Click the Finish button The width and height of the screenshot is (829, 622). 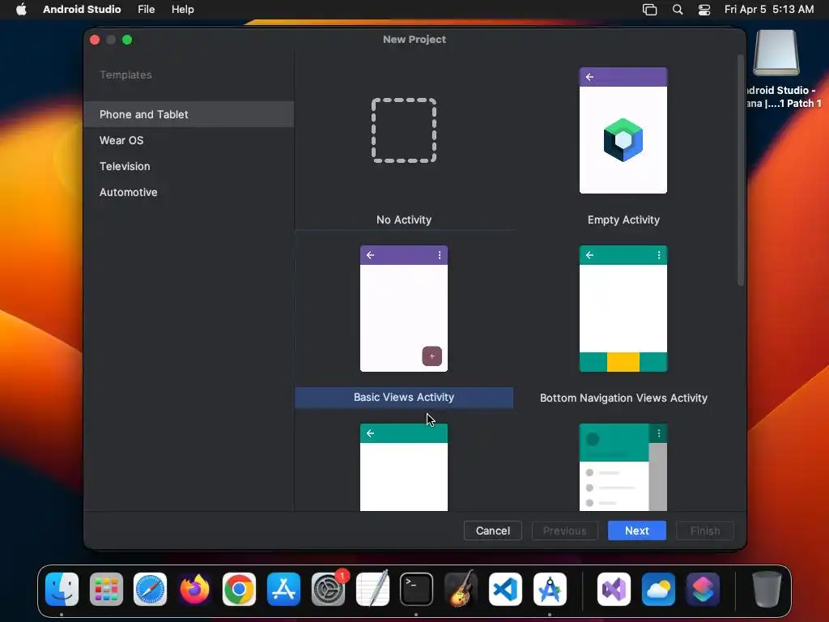[705, 530]
